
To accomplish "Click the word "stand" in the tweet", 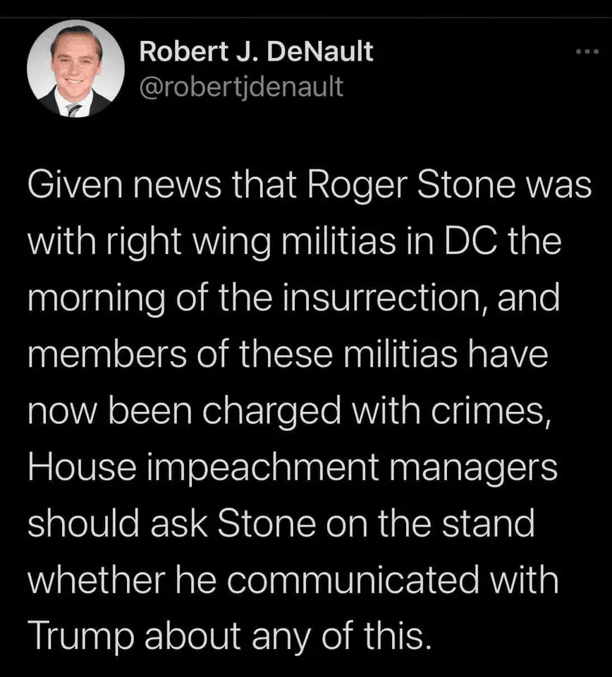I will coord(491,523).
